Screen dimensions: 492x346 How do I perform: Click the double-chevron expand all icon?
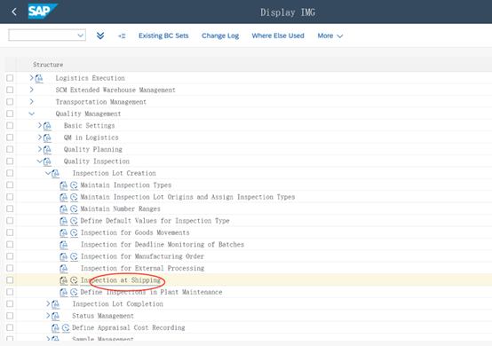100,35
